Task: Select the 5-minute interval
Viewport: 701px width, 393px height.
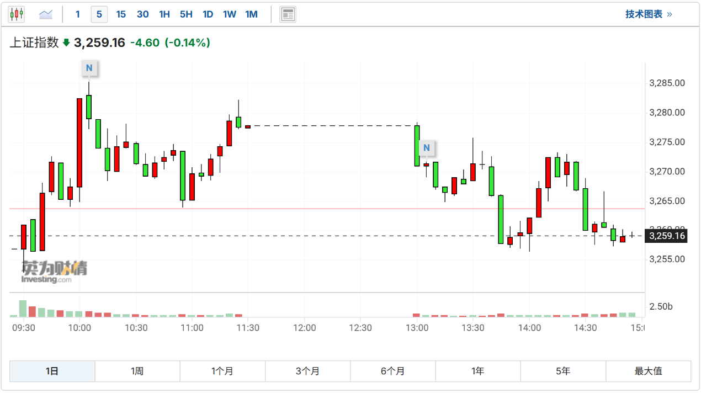Action: (99, 14)
